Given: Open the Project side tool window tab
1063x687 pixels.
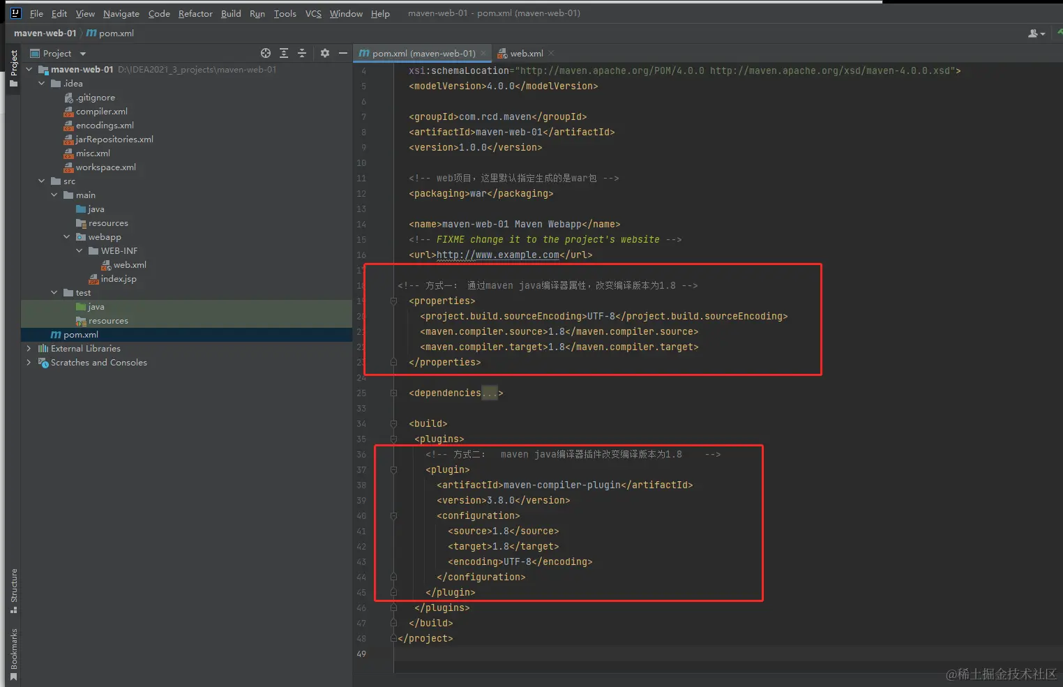Looking at the screenshot, I should point(13,68).
